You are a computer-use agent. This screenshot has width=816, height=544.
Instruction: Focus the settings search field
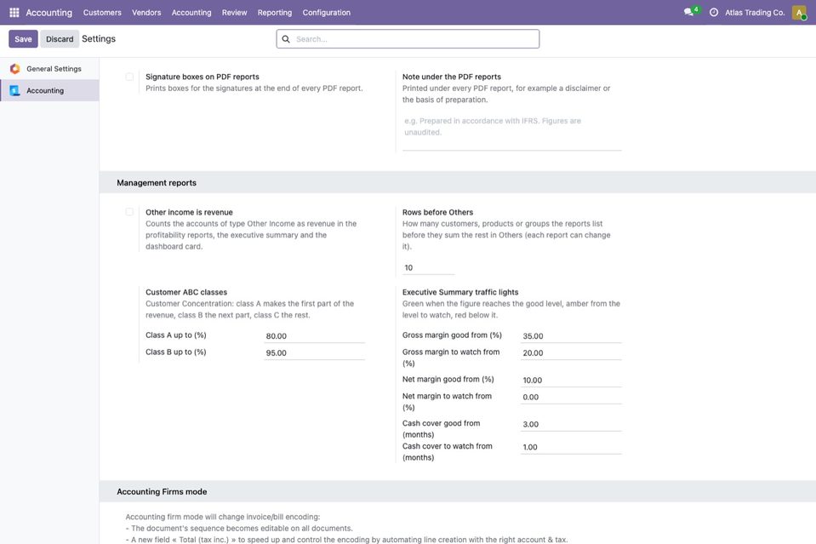click(x=408, y=39)
